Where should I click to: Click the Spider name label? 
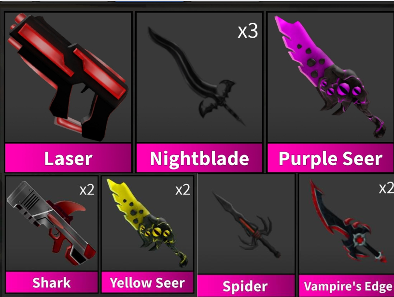[246, 286]
